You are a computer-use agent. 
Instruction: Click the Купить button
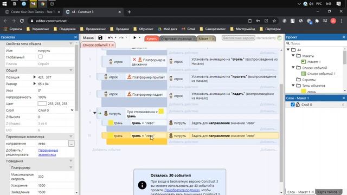tap(152, 38)
